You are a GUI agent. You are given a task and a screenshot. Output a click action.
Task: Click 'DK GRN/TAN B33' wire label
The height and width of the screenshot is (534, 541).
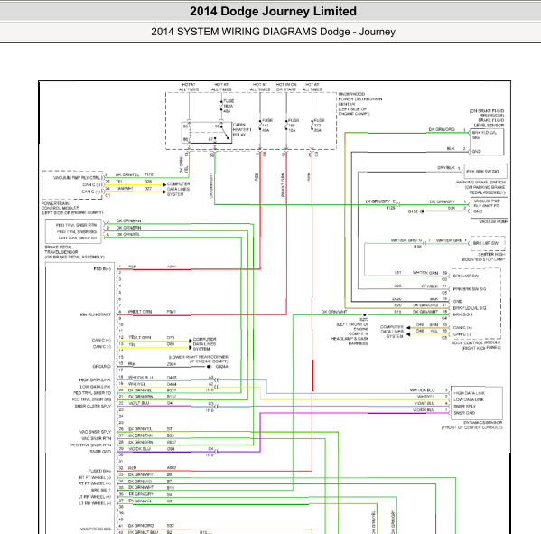tap(151, 436)
